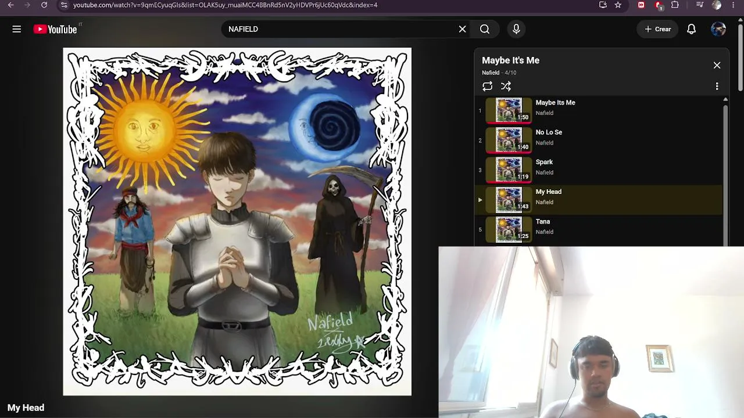Play Spark from the playlist
Image resolution: width=744 pixels, height=418 pixels.
pyautogui.click(x=599, y=170)
